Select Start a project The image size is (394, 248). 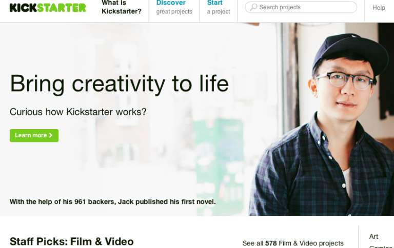pos(219,7)
